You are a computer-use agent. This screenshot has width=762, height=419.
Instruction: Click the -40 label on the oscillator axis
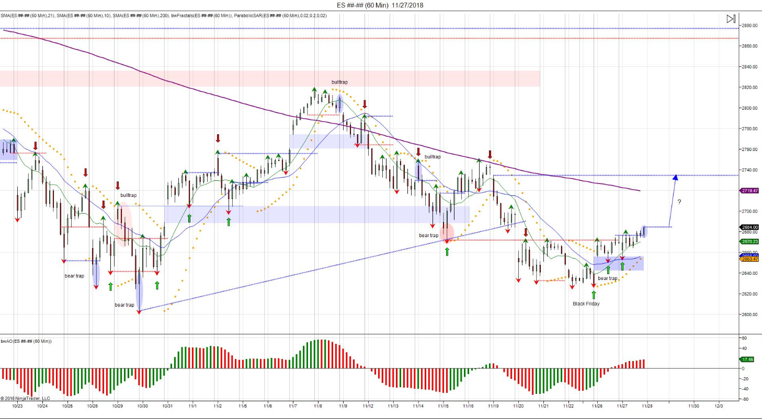tap(746, 389)
